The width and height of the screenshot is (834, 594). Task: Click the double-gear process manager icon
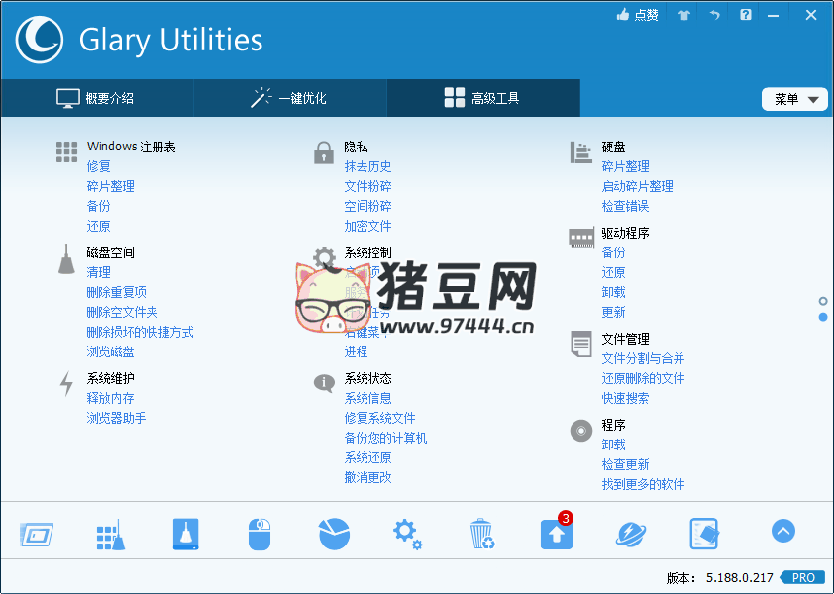(x=407, y=535)
